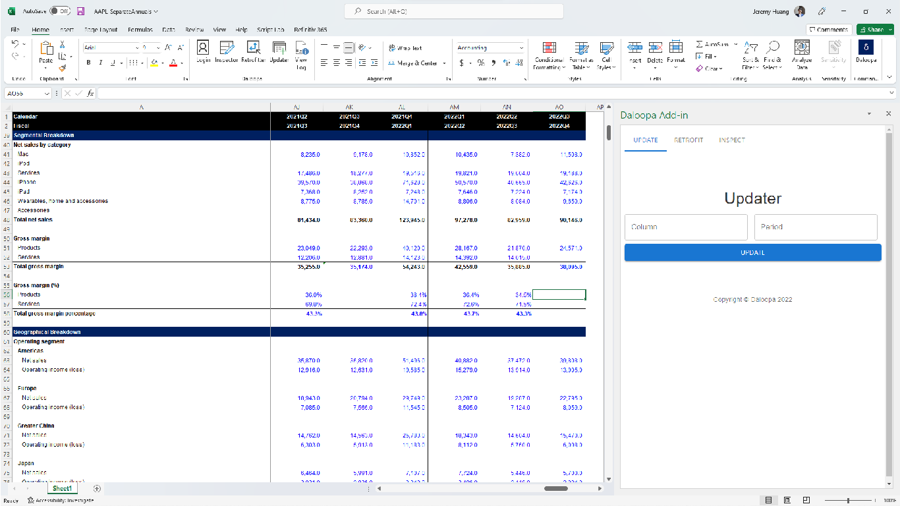900x506 pixels.
Task: Open the Find & Select dropdown
Action: 772,55
